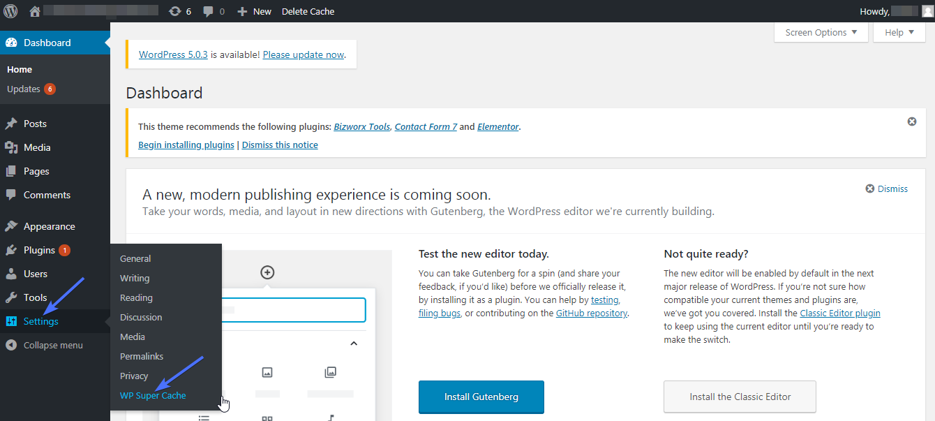Expand the Screen Options dropdown
The height and width of the screenshot is (421, 935).
tap(821, 32)
